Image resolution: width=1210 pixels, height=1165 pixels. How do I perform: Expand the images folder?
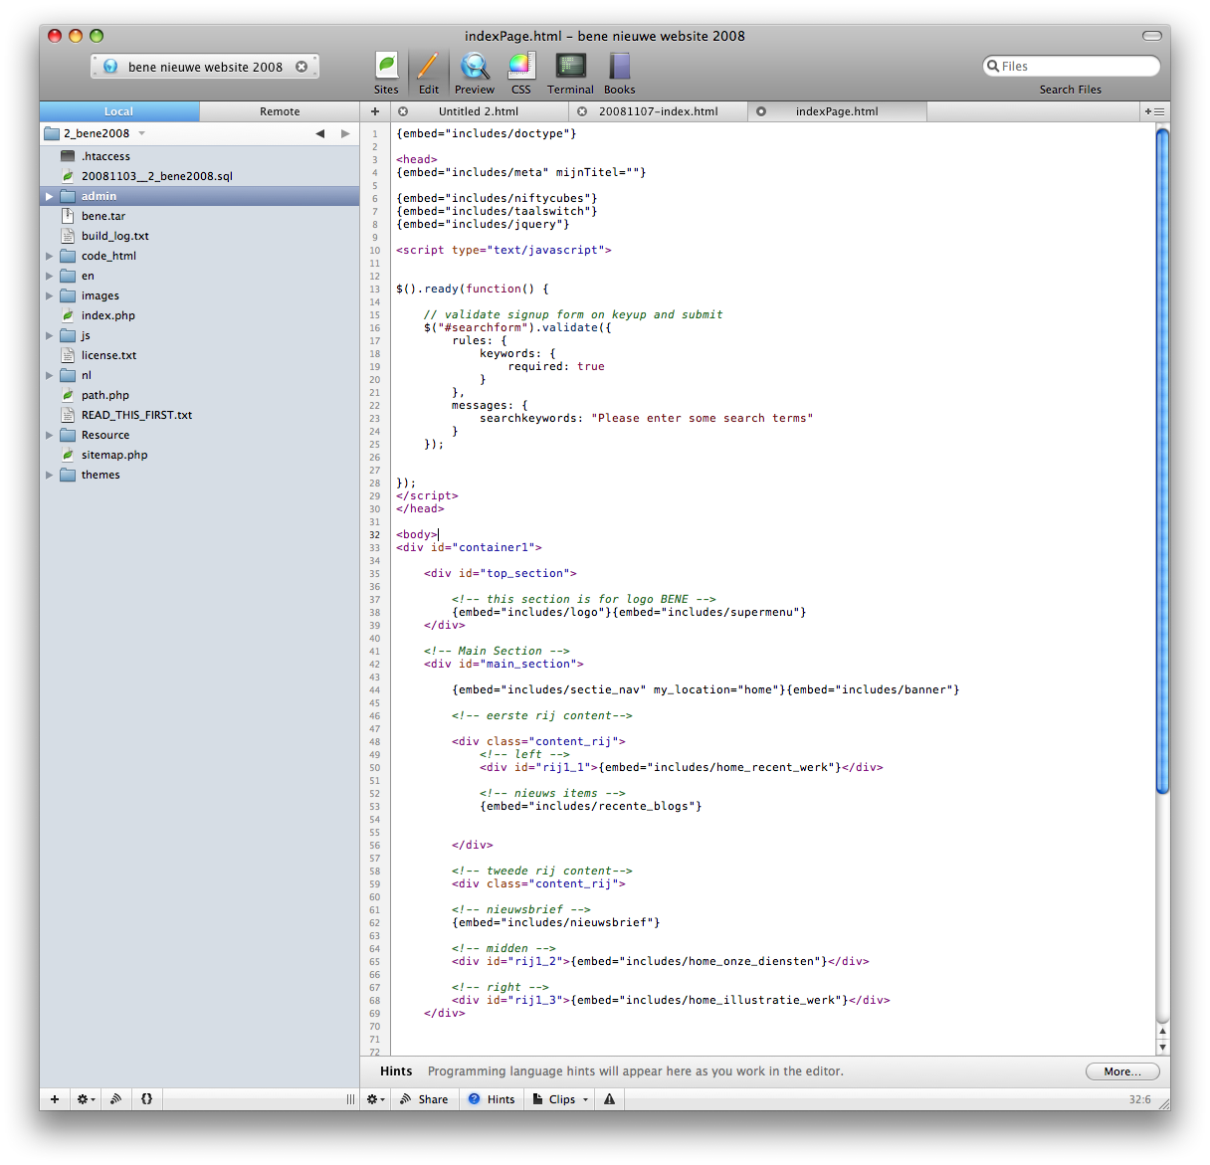tap(49, 295)
